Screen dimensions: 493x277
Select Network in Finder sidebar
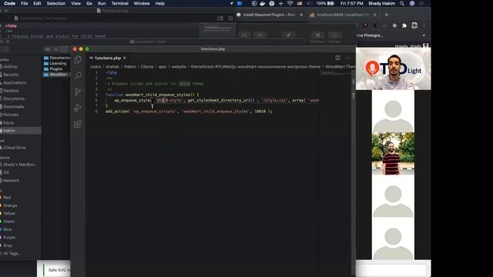[10, 181]
